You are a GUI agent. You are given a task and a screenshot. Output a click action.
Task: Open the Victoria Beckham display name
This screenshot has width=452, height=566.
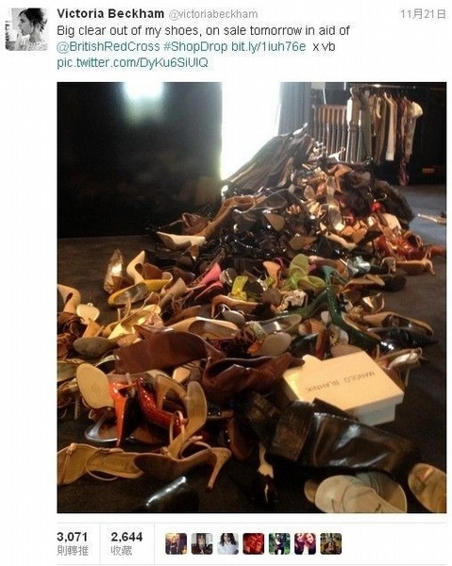pos(110,14)
